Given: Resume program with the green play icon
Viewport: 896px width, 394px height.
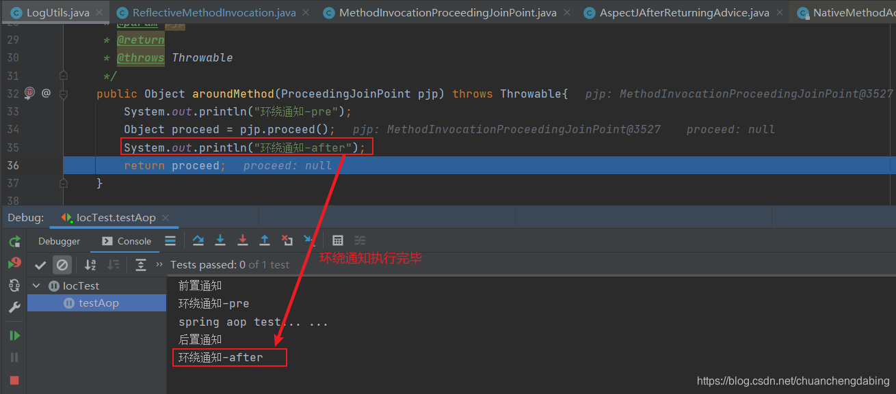Looking at the screenshot, I should point(14,335).
